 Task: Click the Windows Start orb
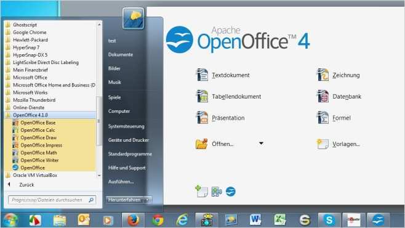pyautogui.click(x=10, y=220)
